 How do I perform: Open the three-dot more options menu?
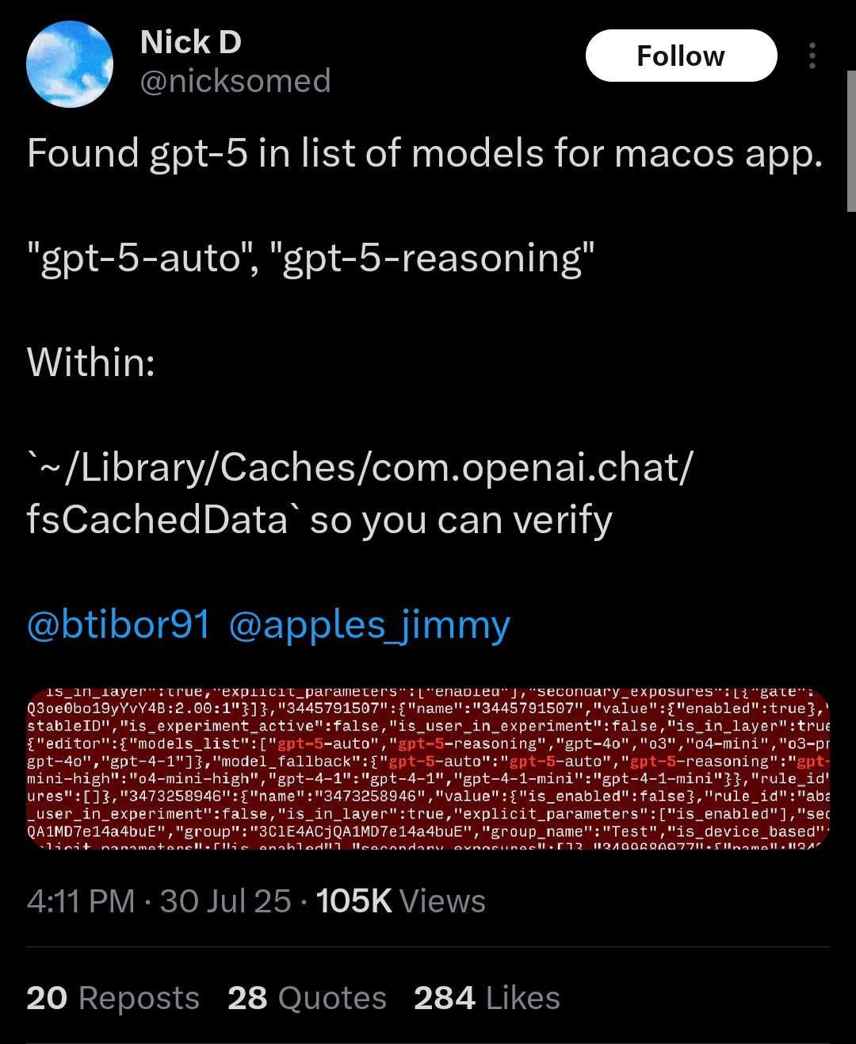pos(812,56)
